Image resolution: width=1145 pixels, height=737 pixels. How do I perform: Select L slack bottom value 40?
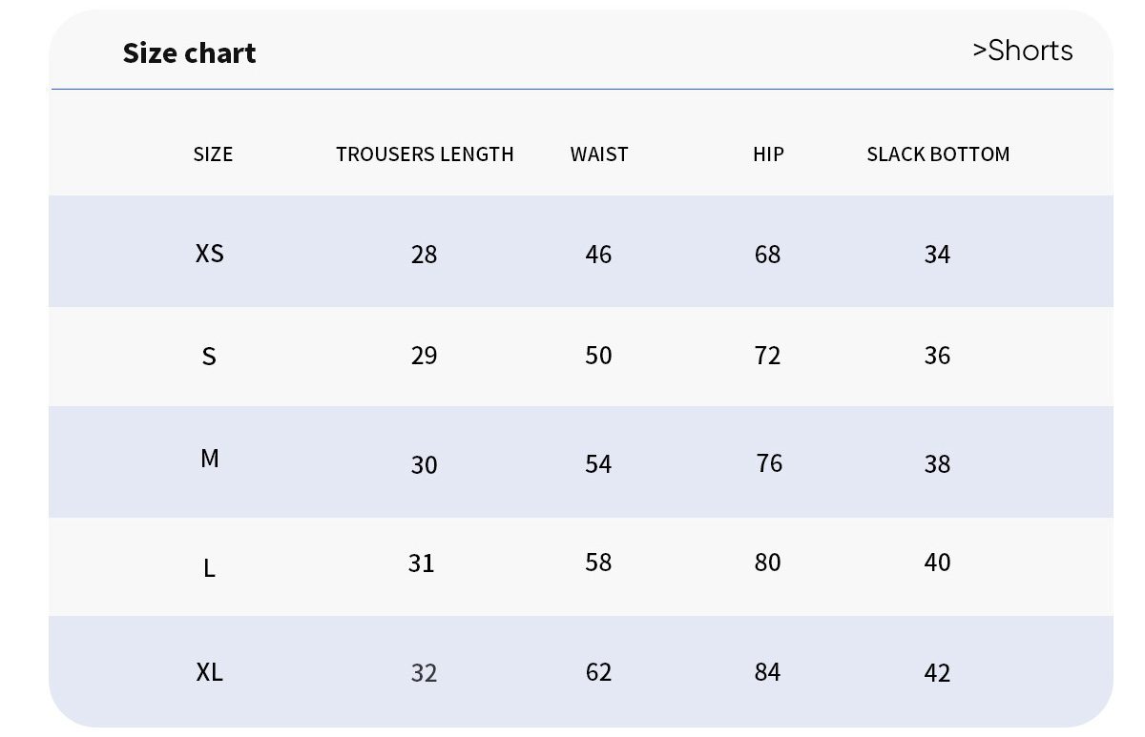point(937,563)
